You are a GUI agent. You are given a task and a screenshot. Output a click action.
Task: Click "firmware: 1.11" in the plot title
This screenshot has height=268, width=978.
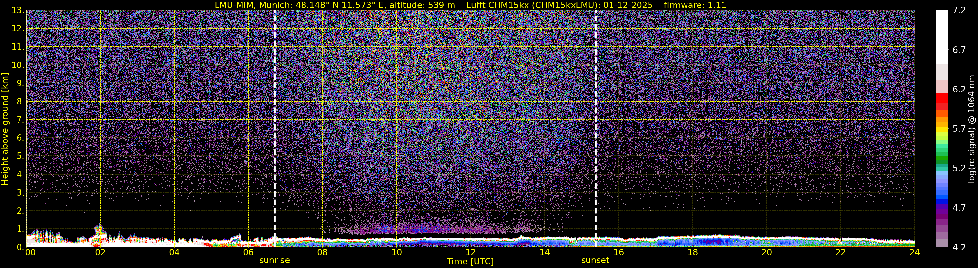[695, 5]
